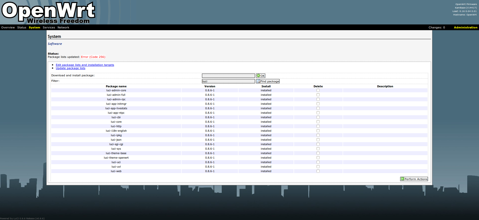Focus the Download and install package field

[228, 76]
